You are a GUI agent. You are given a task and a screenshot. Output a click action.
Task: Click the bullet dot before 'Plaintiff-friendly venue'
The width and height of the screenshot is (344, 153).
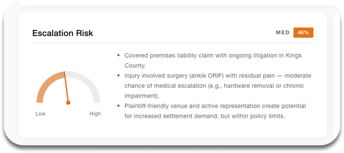(x=118, y=106)
